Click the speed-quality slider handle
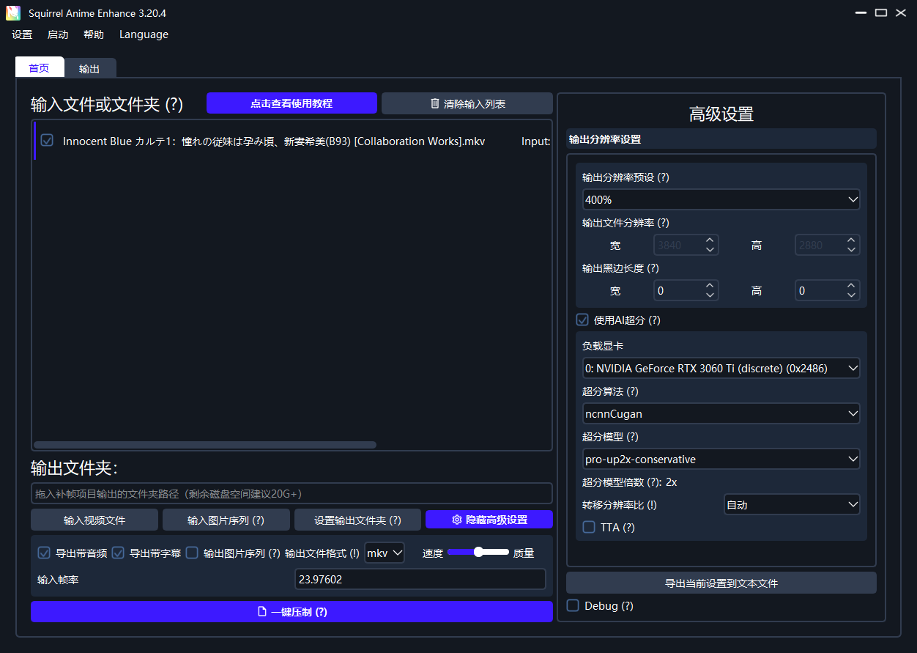The height and width of the screenshot is (653, 917). (x=479, y=552)
